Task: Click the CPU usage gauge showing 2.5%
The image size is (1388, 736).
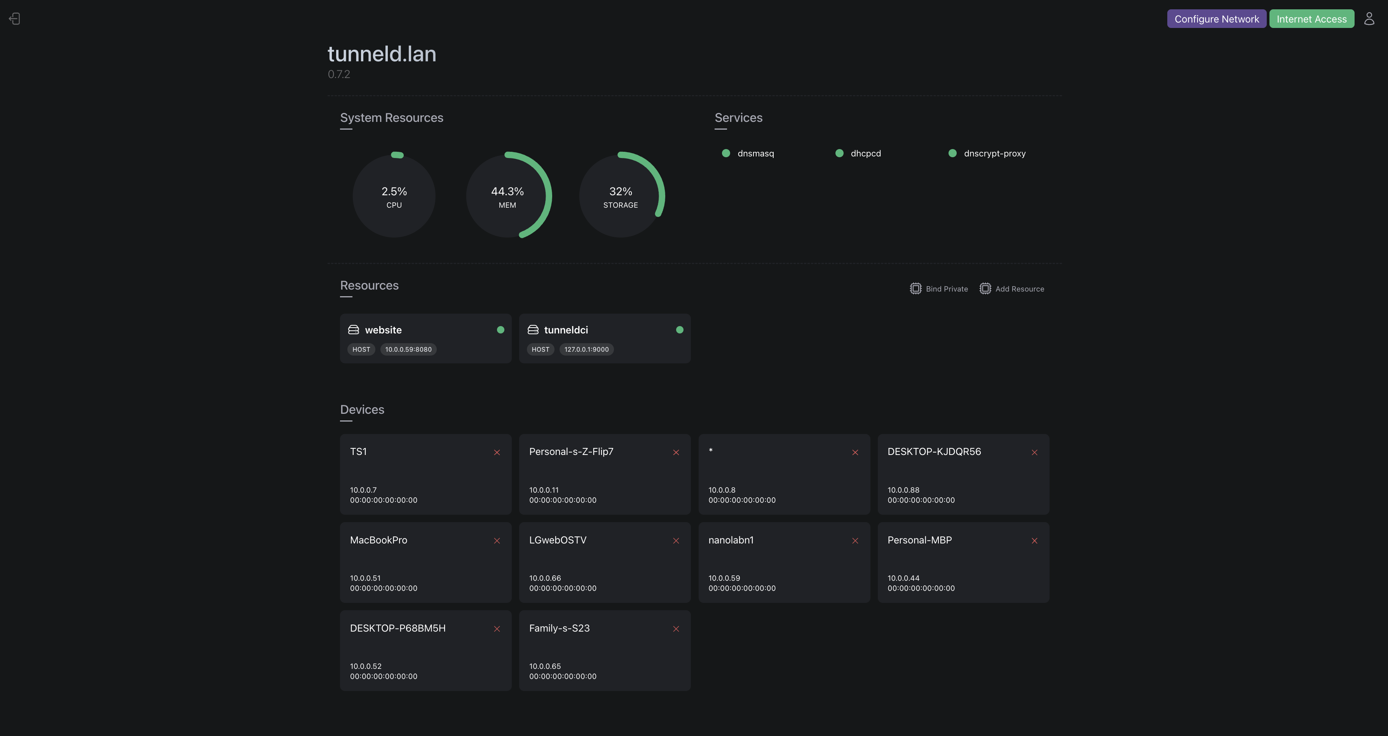Action: (394, 195)
